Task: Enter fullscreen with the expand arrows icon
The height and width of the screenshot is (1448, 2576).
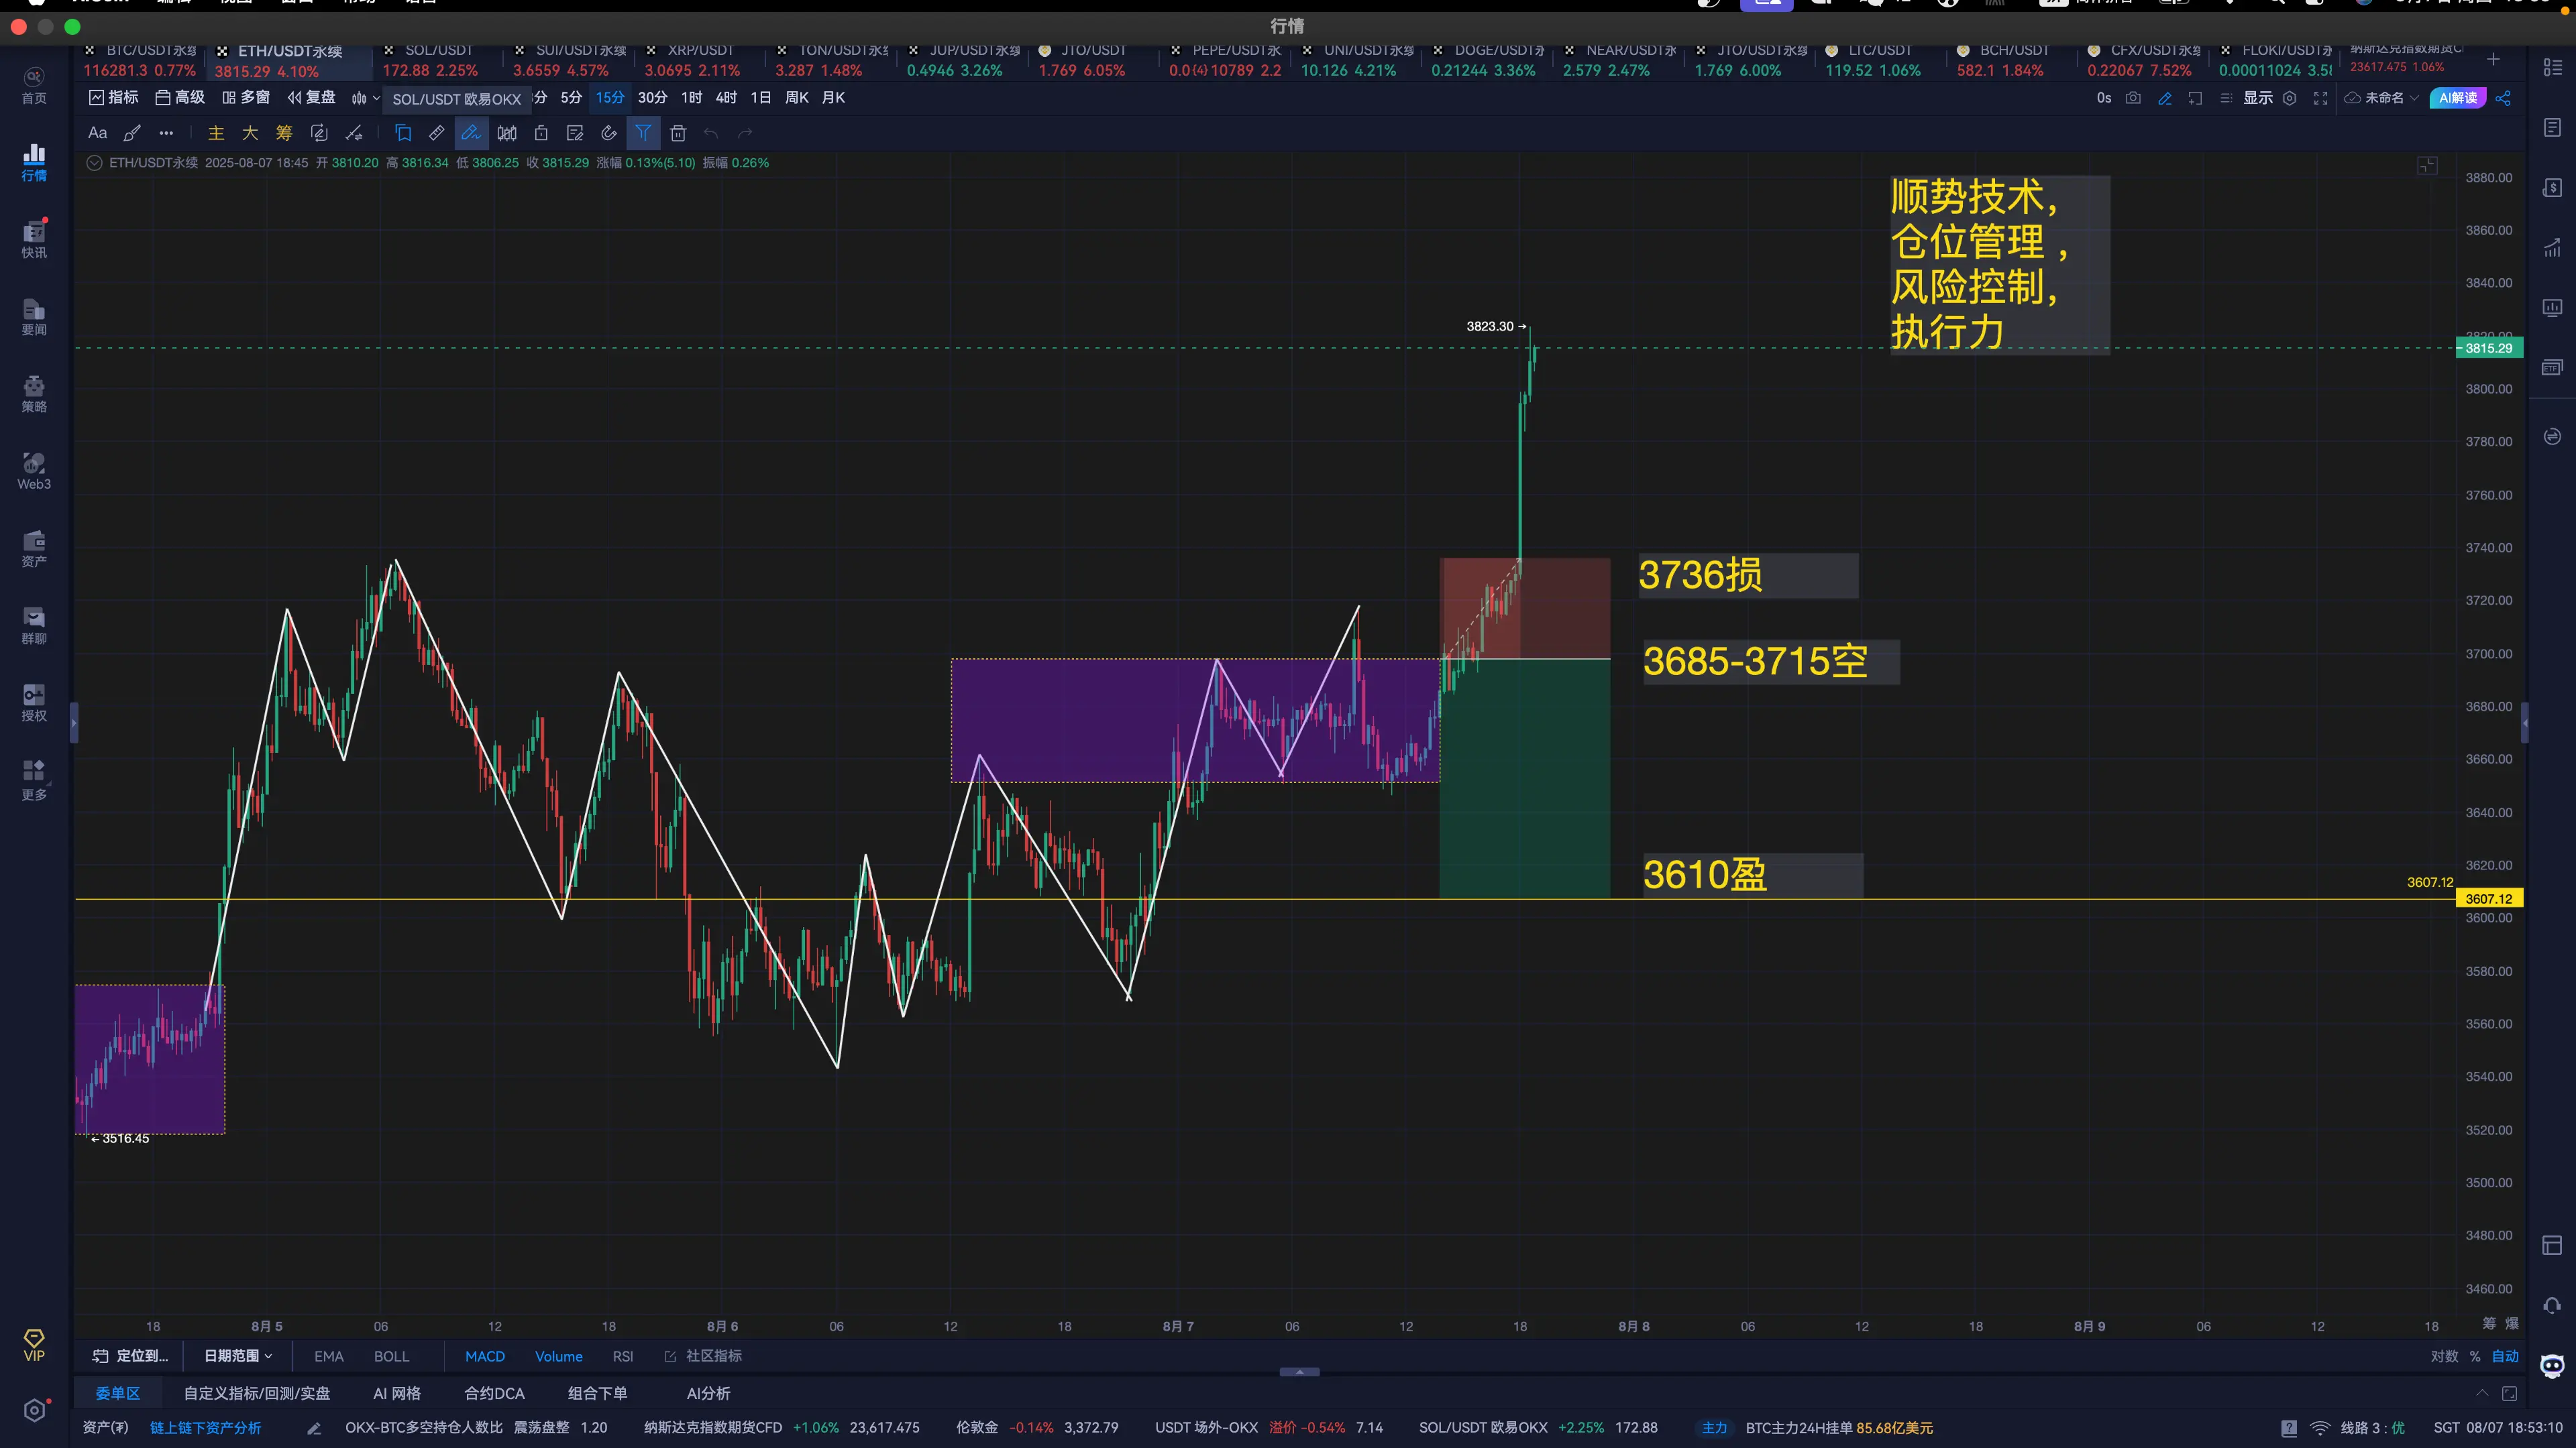Action: click(x=2321, y=98)
